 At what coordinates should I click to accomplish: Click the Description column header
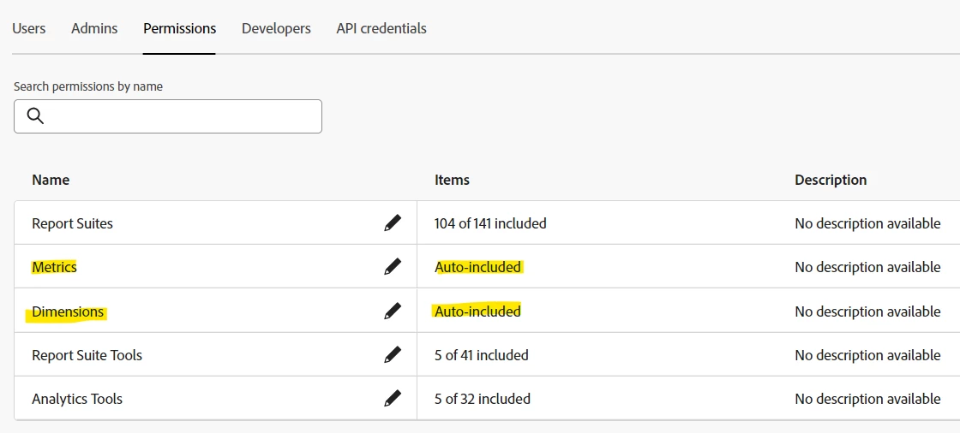831,180
